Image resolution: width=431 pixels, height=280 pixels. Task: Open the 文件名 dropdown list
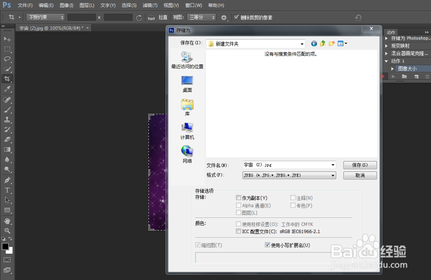point(333,165)
